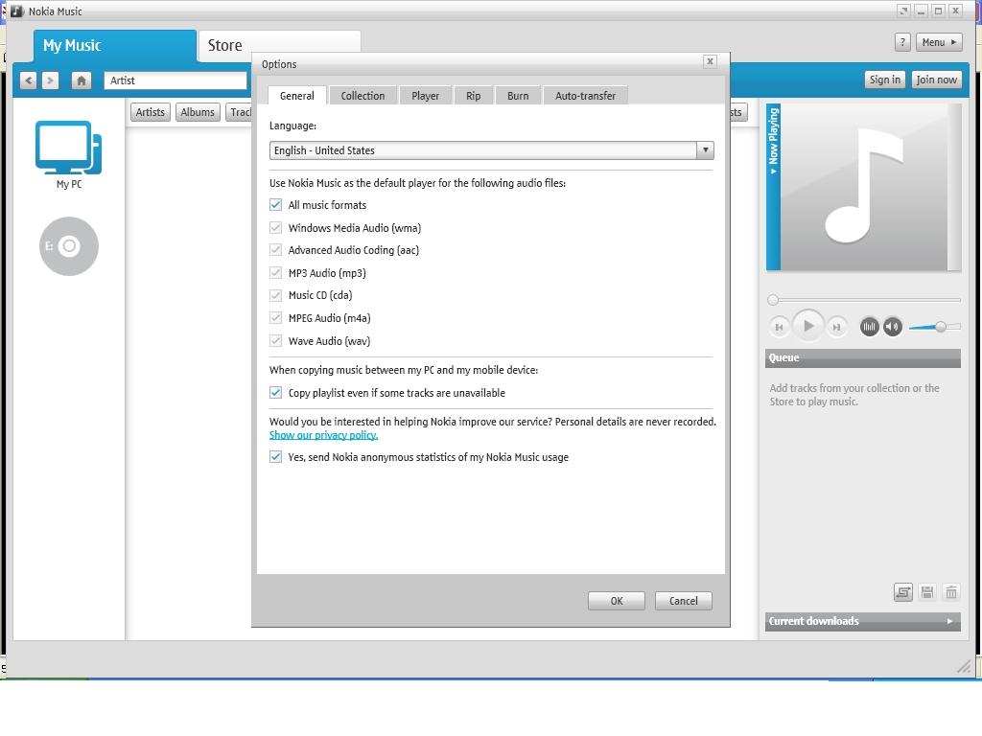The height and width of the screenshot is (736, 982).
Task: Toggle Advanced Audio Coding (aac) checkbox
Action: 275,250
